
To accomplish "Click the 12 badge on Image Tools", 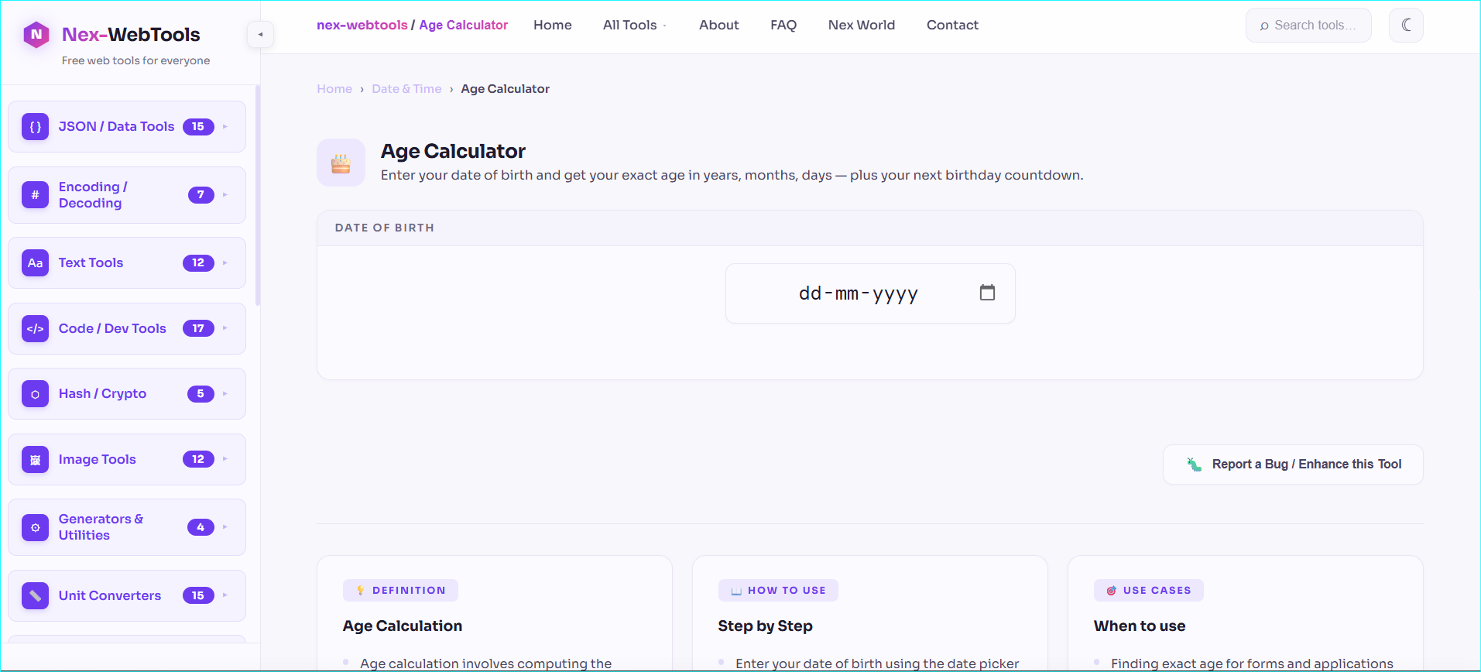I will (x=198, y=460).
